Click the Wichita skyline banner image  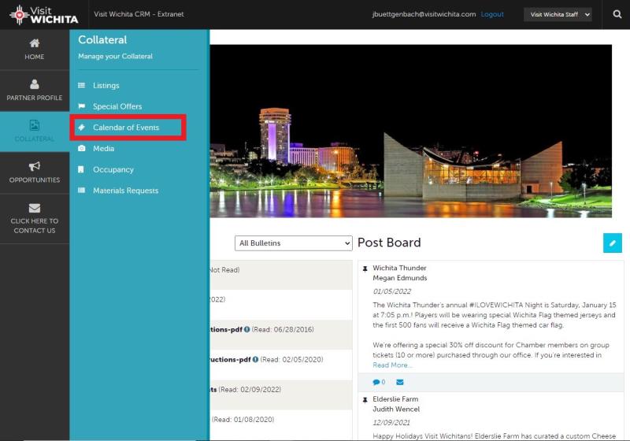[410, 131]
